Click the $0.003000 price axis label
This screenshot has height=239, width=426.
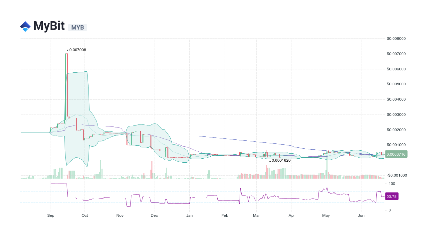click(x=396, y=115)
